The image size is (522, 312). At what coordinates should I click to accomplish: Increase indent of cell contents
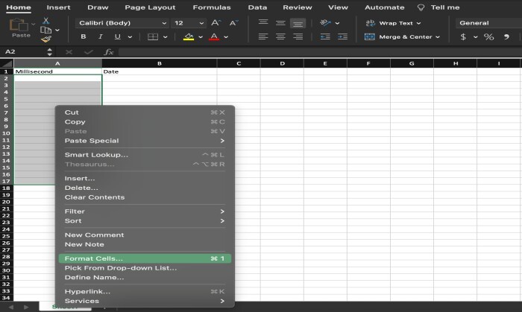pyautogui.click(x=342, y=36)
